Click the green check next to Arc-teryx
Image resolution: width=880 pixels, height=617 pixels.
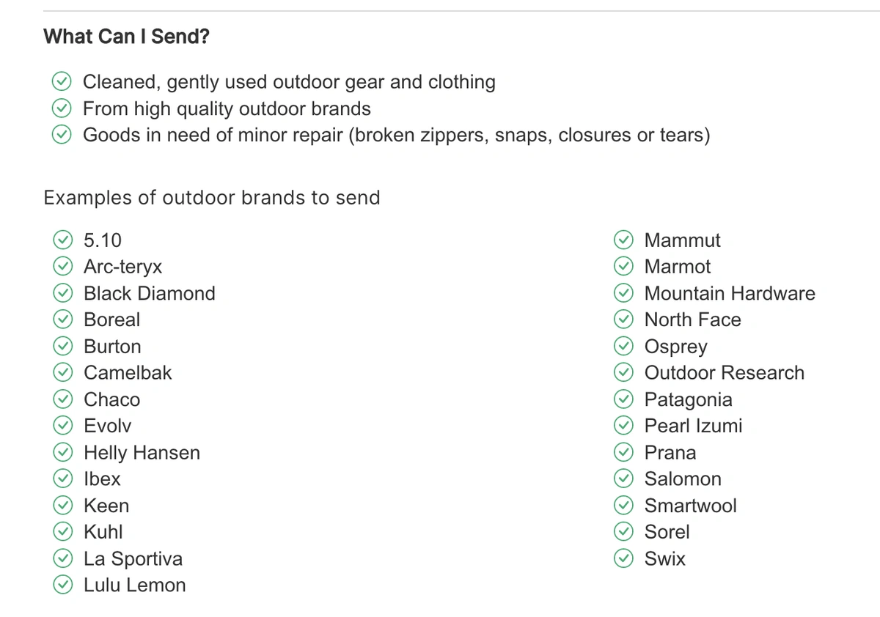pyautogui.click(x=64, y=267)
